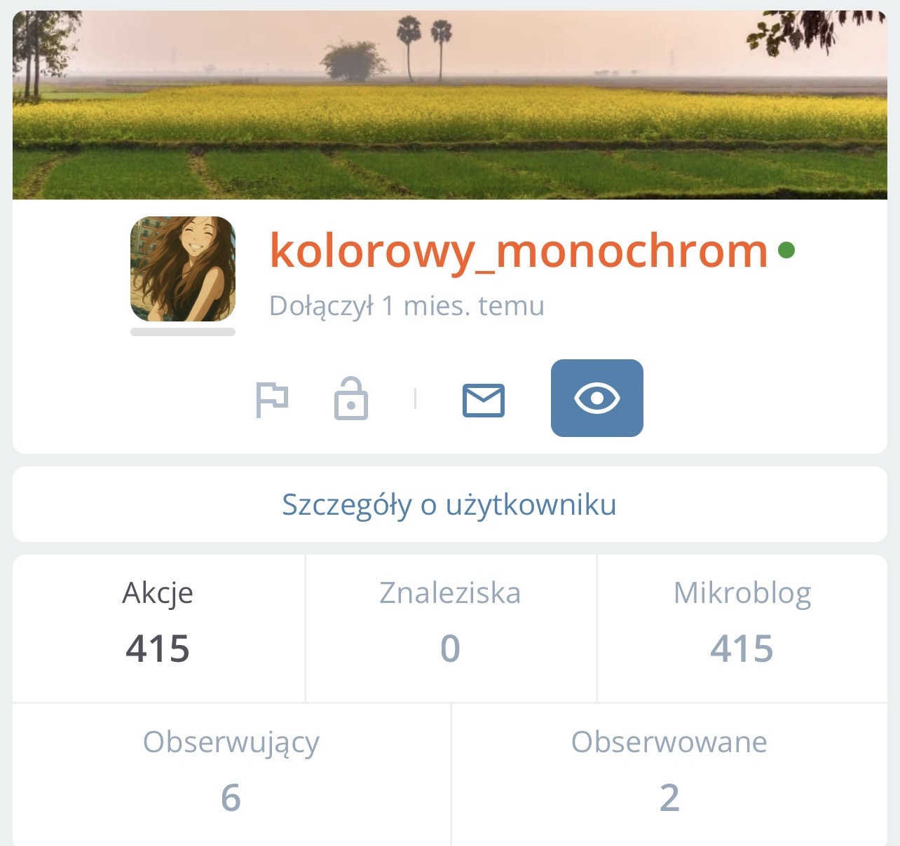The height and width of the screenshot is (846, 900).
Task: Click the Dołączył 1 mies. temu text
Action: pyautogui.click(x=407, y=306)
